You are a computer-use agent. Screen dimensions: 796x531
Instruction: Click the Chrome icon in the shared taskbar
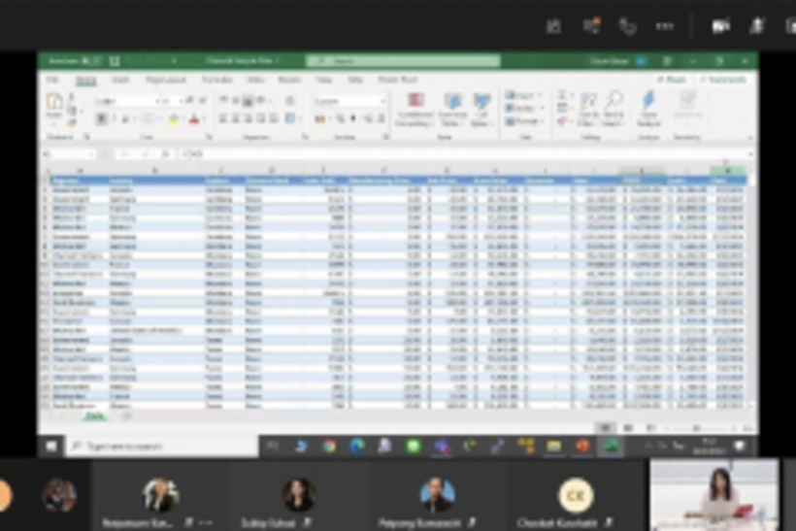pyautogui.click(x=329, y=446)
